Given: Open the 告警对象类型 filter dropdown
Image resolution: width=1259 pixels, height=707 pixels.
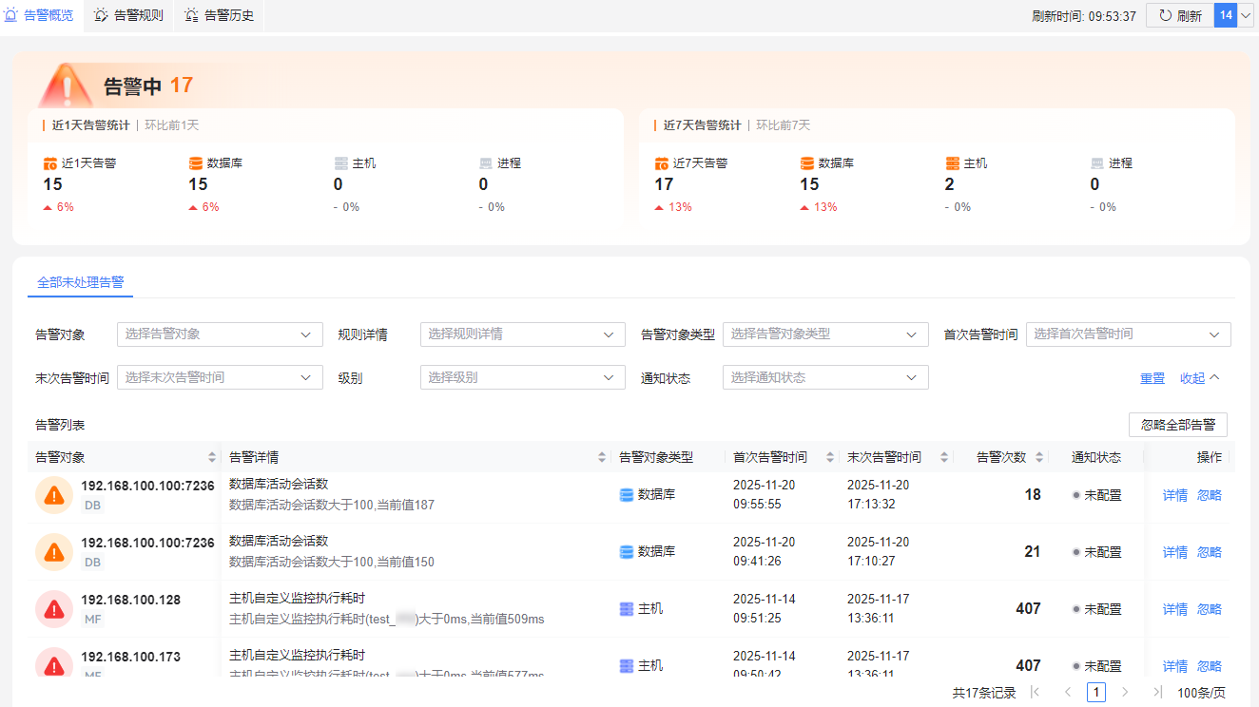Looking at the screenshot, I should (x=825, y=334).
